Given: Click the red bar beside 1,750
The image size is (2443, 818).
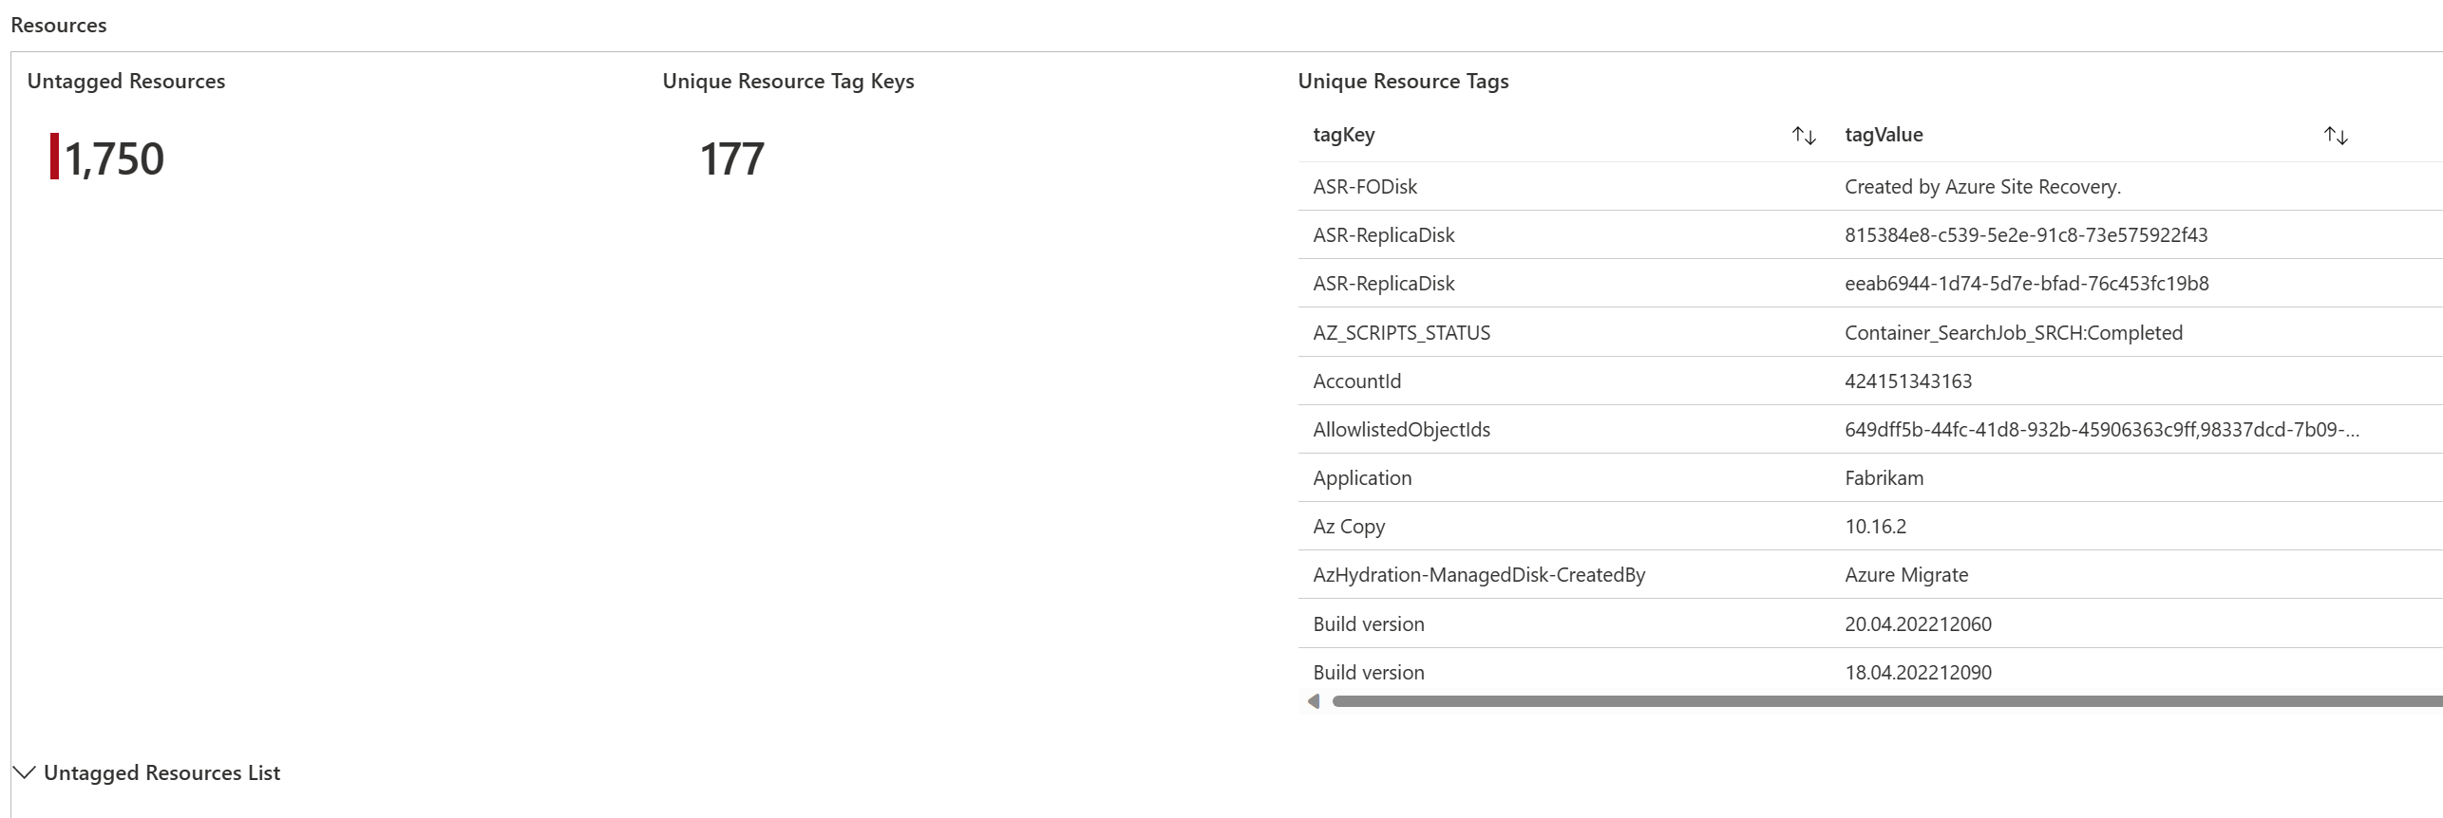Looking at the screenshot, I should point(54,157).
